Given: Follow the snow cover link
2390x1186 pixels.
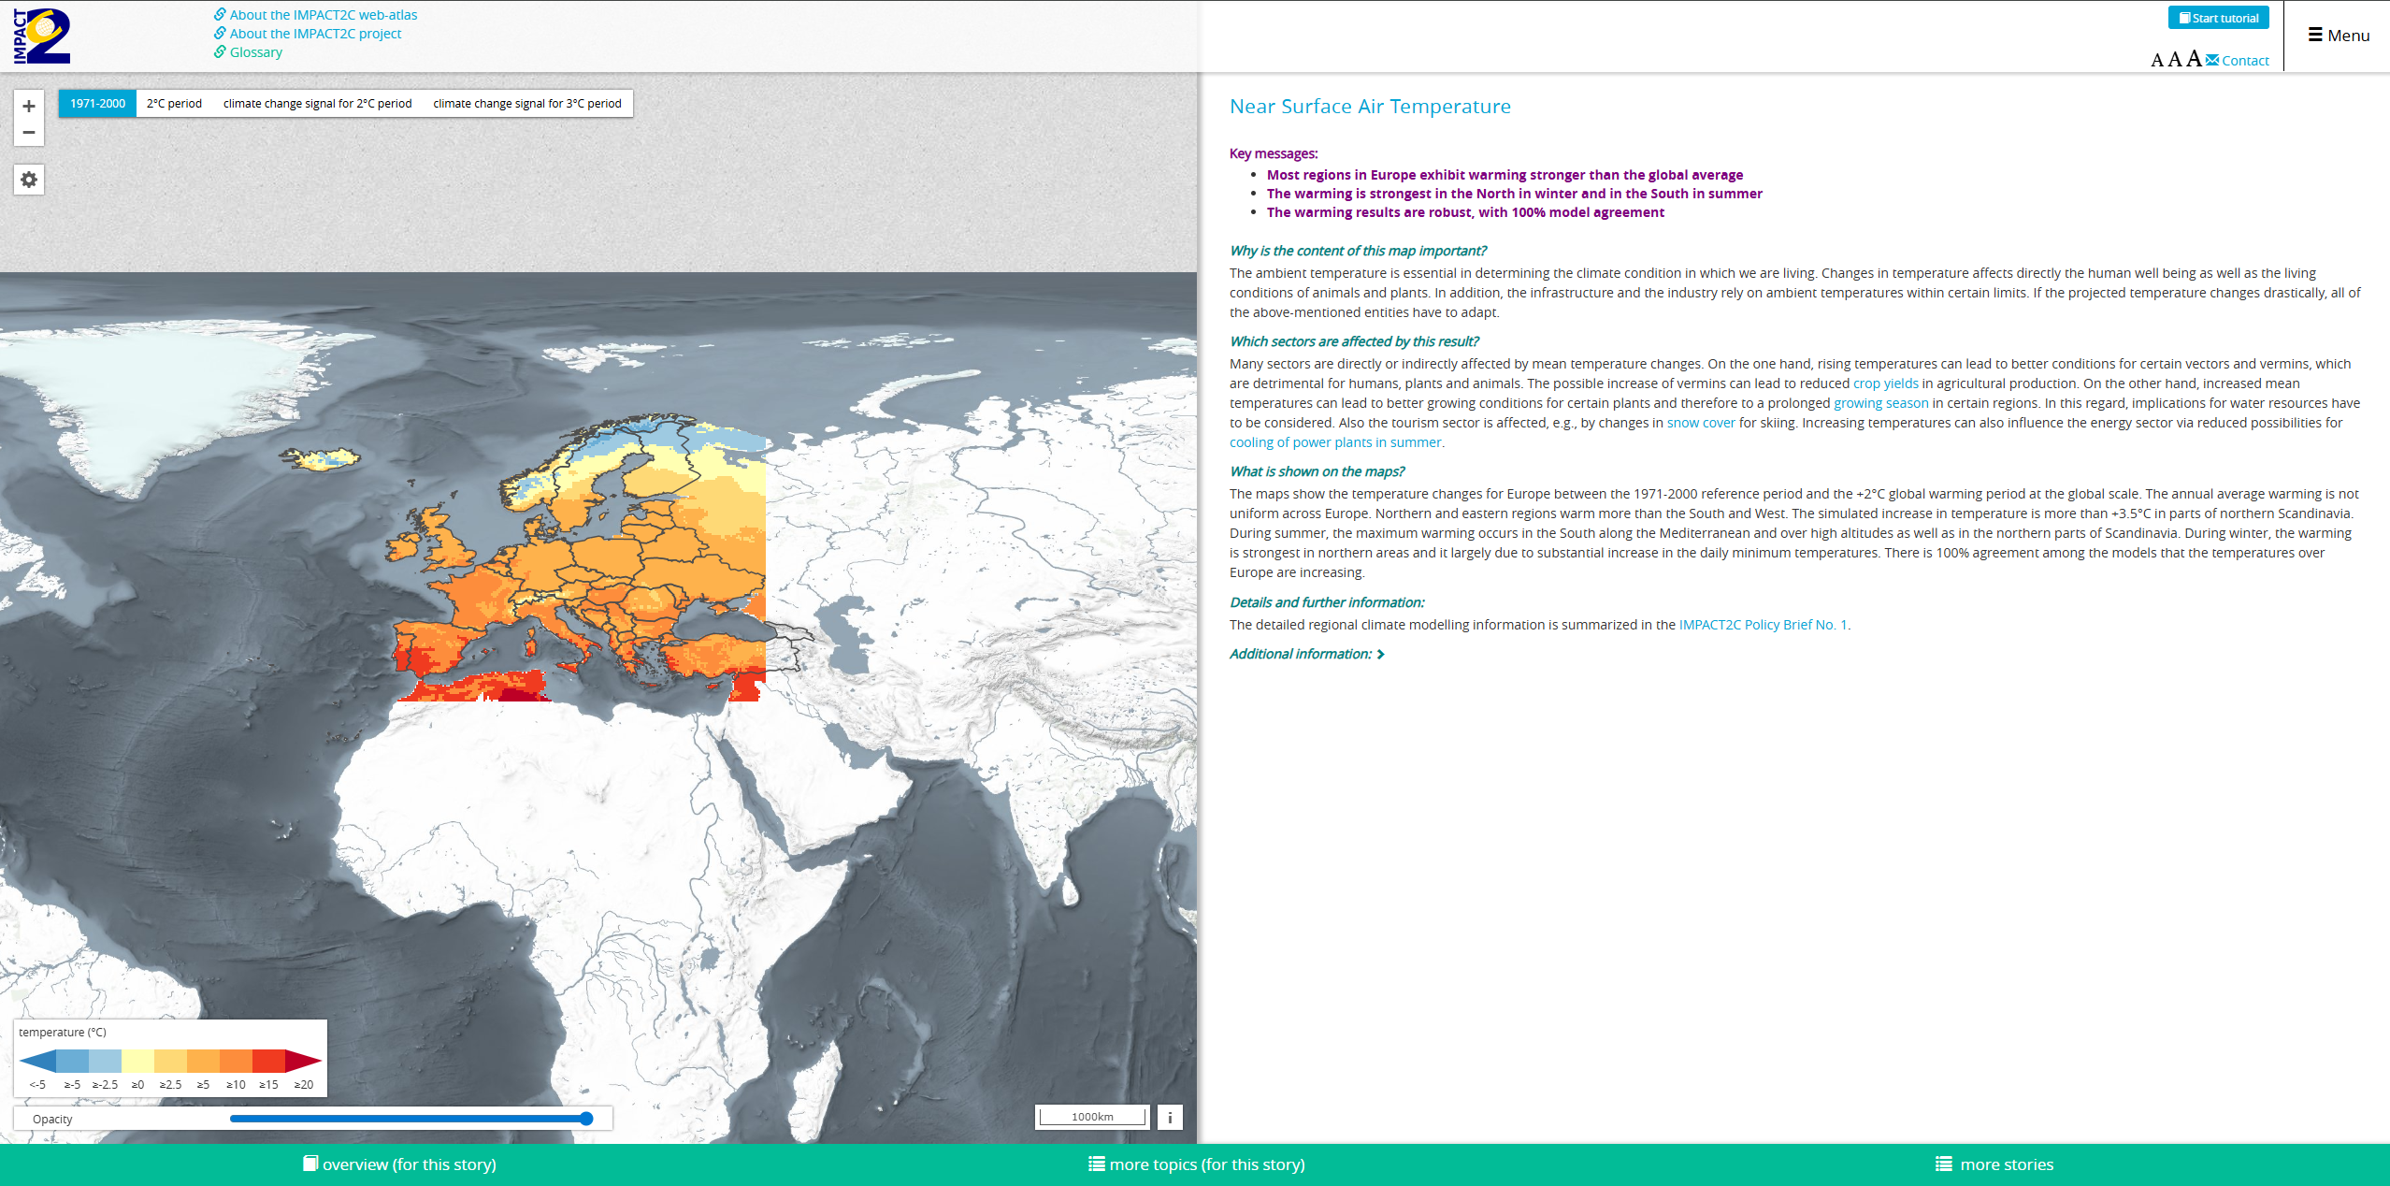Looking at the screenshot, I should click(1700, 423).
